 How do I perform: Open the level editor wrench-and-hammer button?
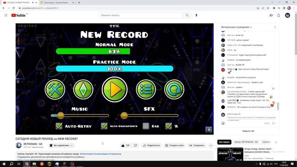[x=55, y=90]
